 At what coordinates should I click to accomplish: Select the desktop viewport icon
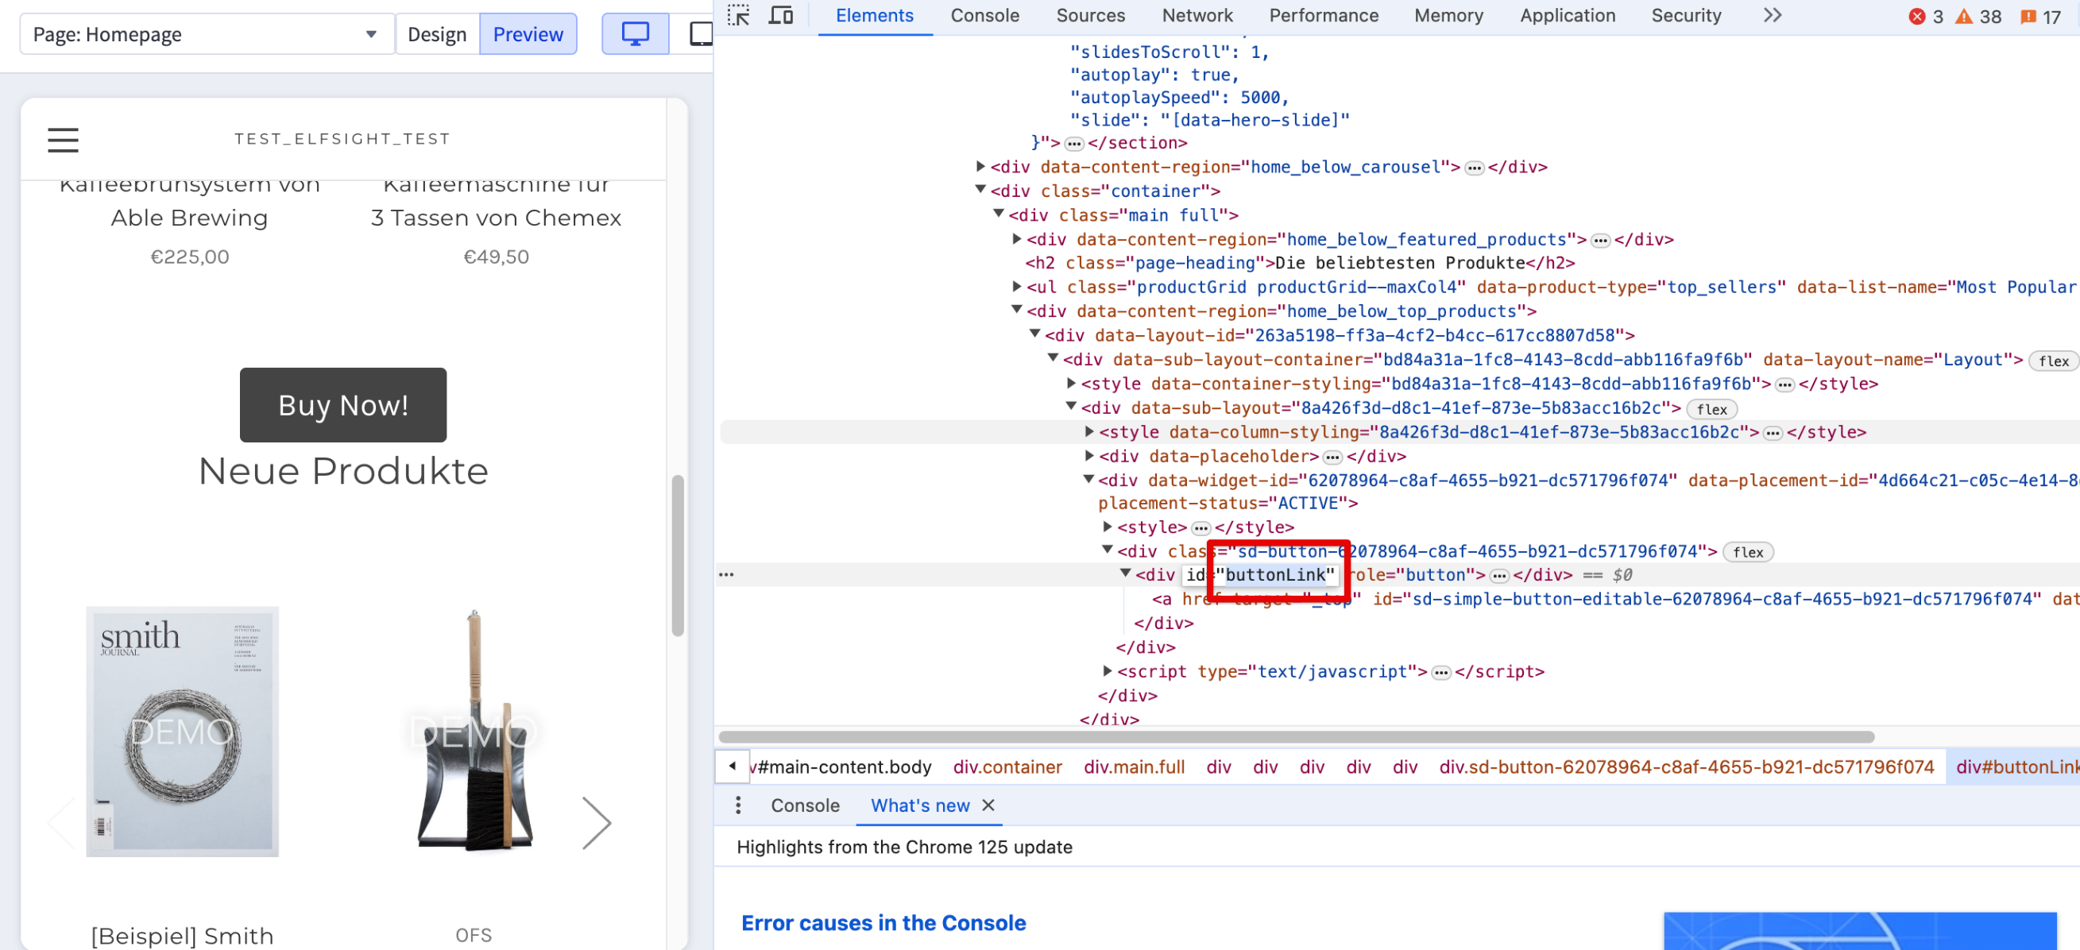(x=635, y=34)
